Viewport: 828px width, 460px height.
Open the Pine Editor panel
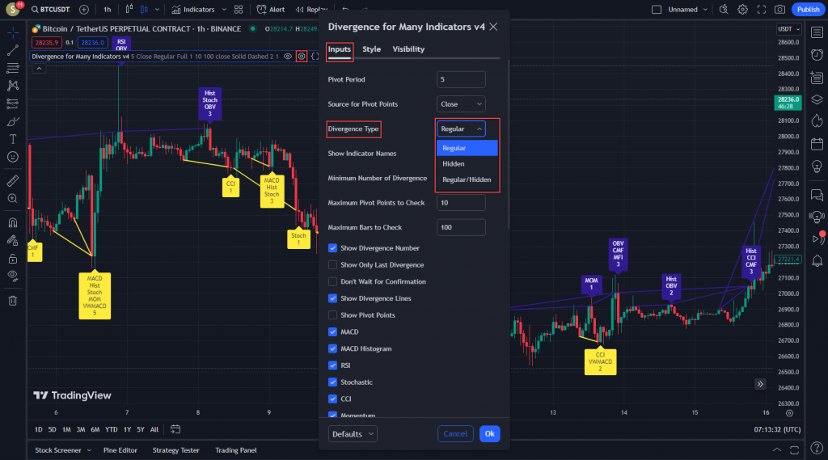120,450
